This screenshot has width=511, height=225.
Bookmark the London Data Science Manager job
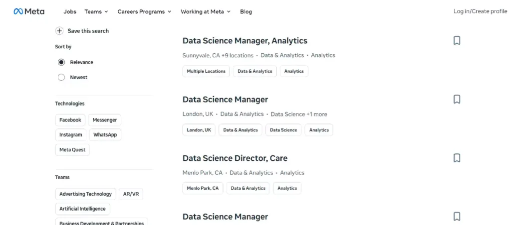click(457, 99)
